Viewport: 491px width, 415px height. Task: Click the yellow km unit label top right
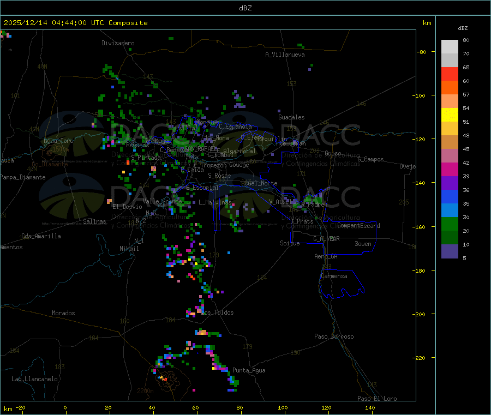(427, 23)
